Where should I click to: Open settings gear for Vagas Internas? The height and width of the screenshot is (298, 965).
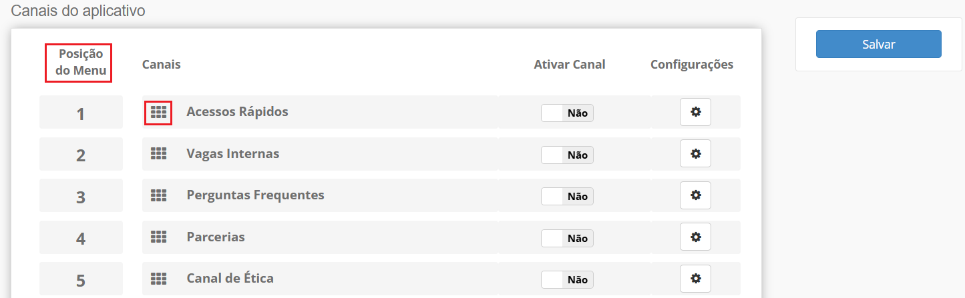(695, 154)
